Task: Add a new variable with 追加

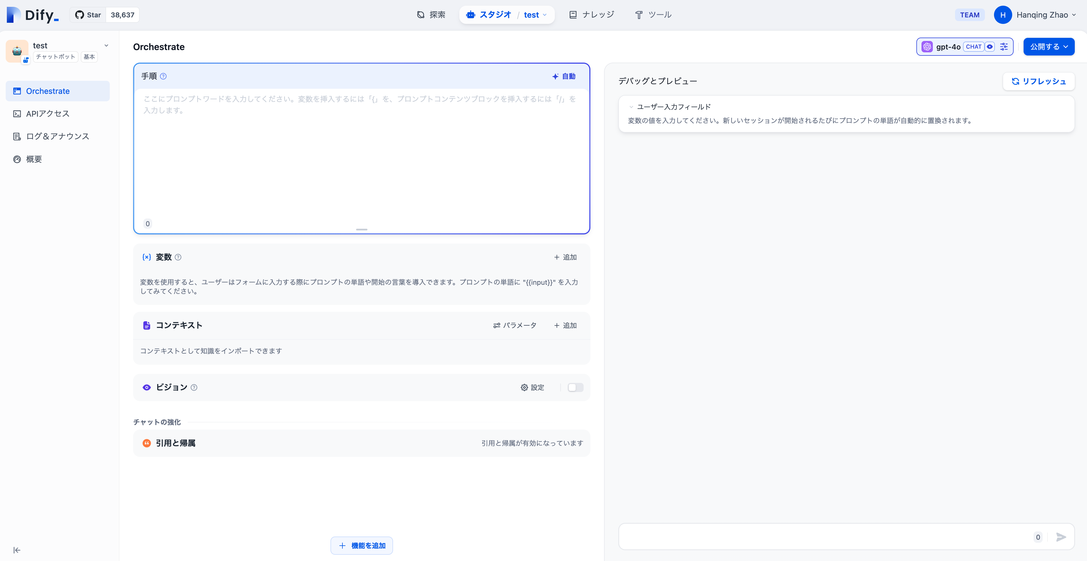Action: pyautogui.click(x=565, y=257)
